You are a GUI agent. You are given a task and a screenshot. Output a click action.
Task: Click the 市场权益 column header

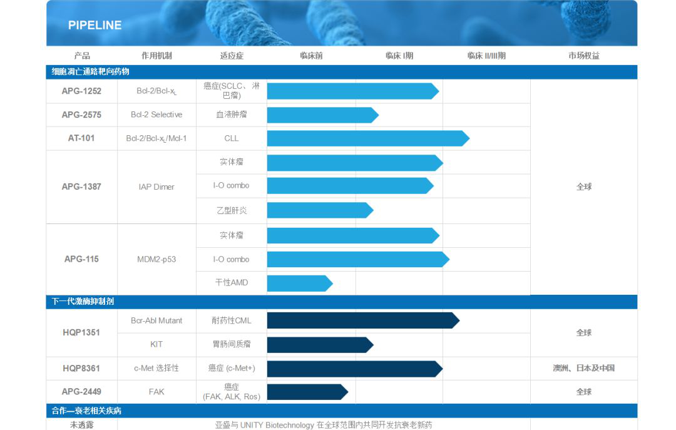click(584, 55)
